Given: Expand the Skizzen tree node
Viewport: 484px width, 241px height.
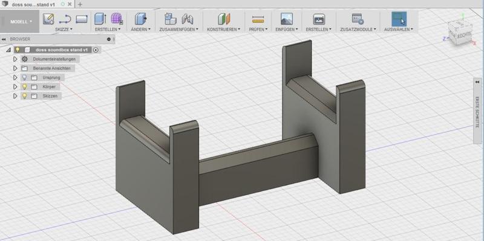Looking at the screenshot, I should coord(15,96).
